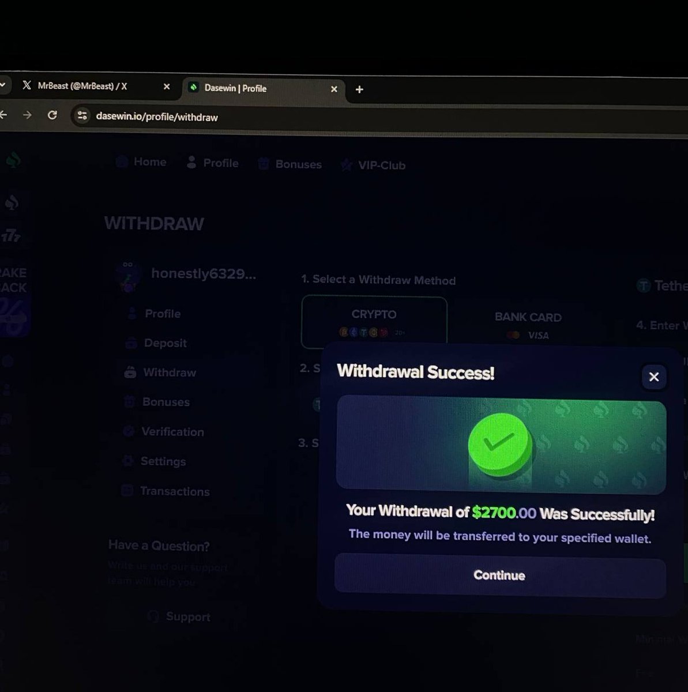Close the MrBeast X tab
688x692 pixels.
pos(167,86)
